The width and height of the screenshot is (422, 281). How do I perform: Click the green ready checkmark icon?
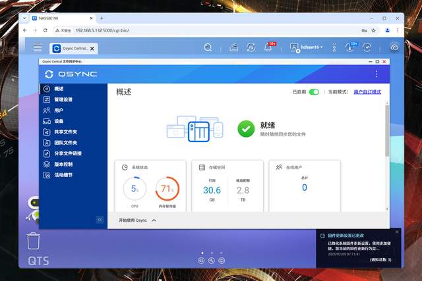[x=246, y=129]
